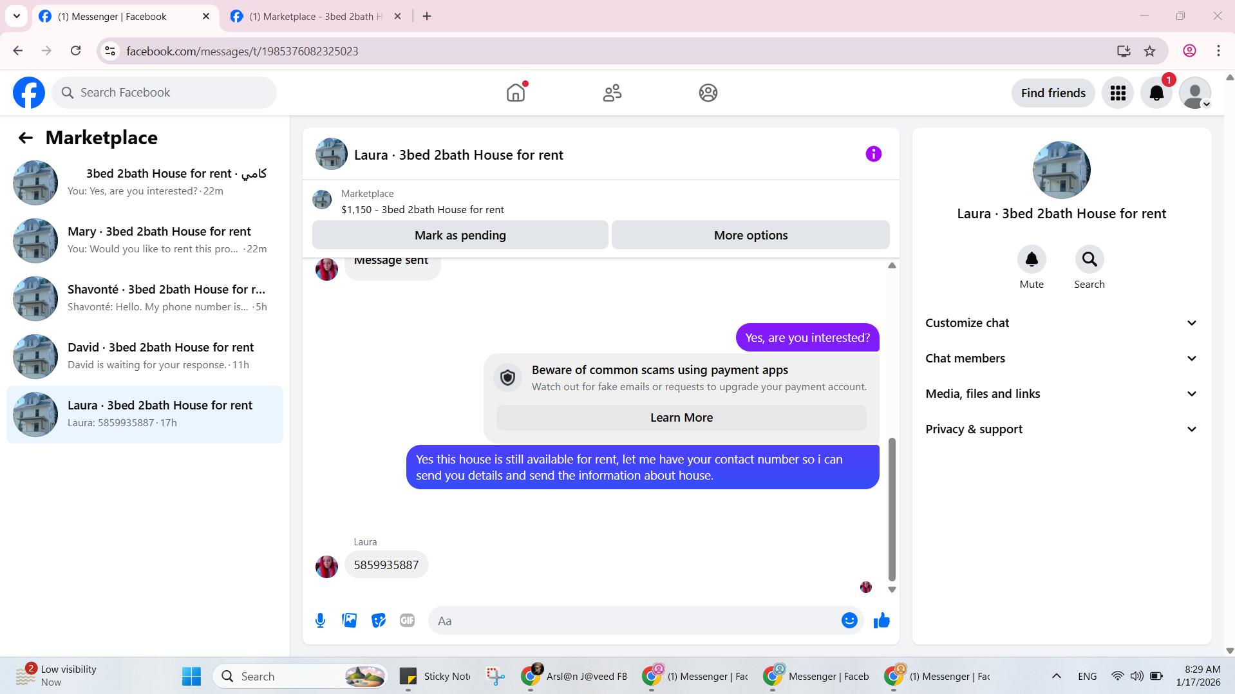This screenshot has height=694, width=1235.
Task: Send a thumbs-up like
Action: pos(881,621)
